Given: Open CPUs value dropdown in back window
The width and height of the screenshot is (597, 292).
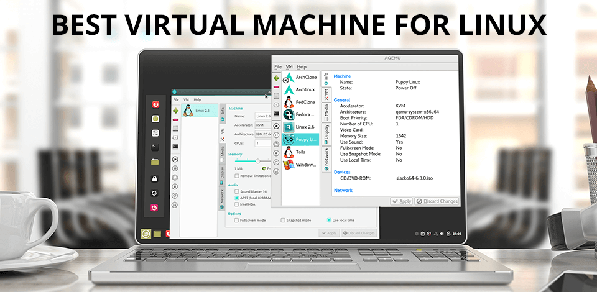Looking at the screenshot, I should 263,144.
